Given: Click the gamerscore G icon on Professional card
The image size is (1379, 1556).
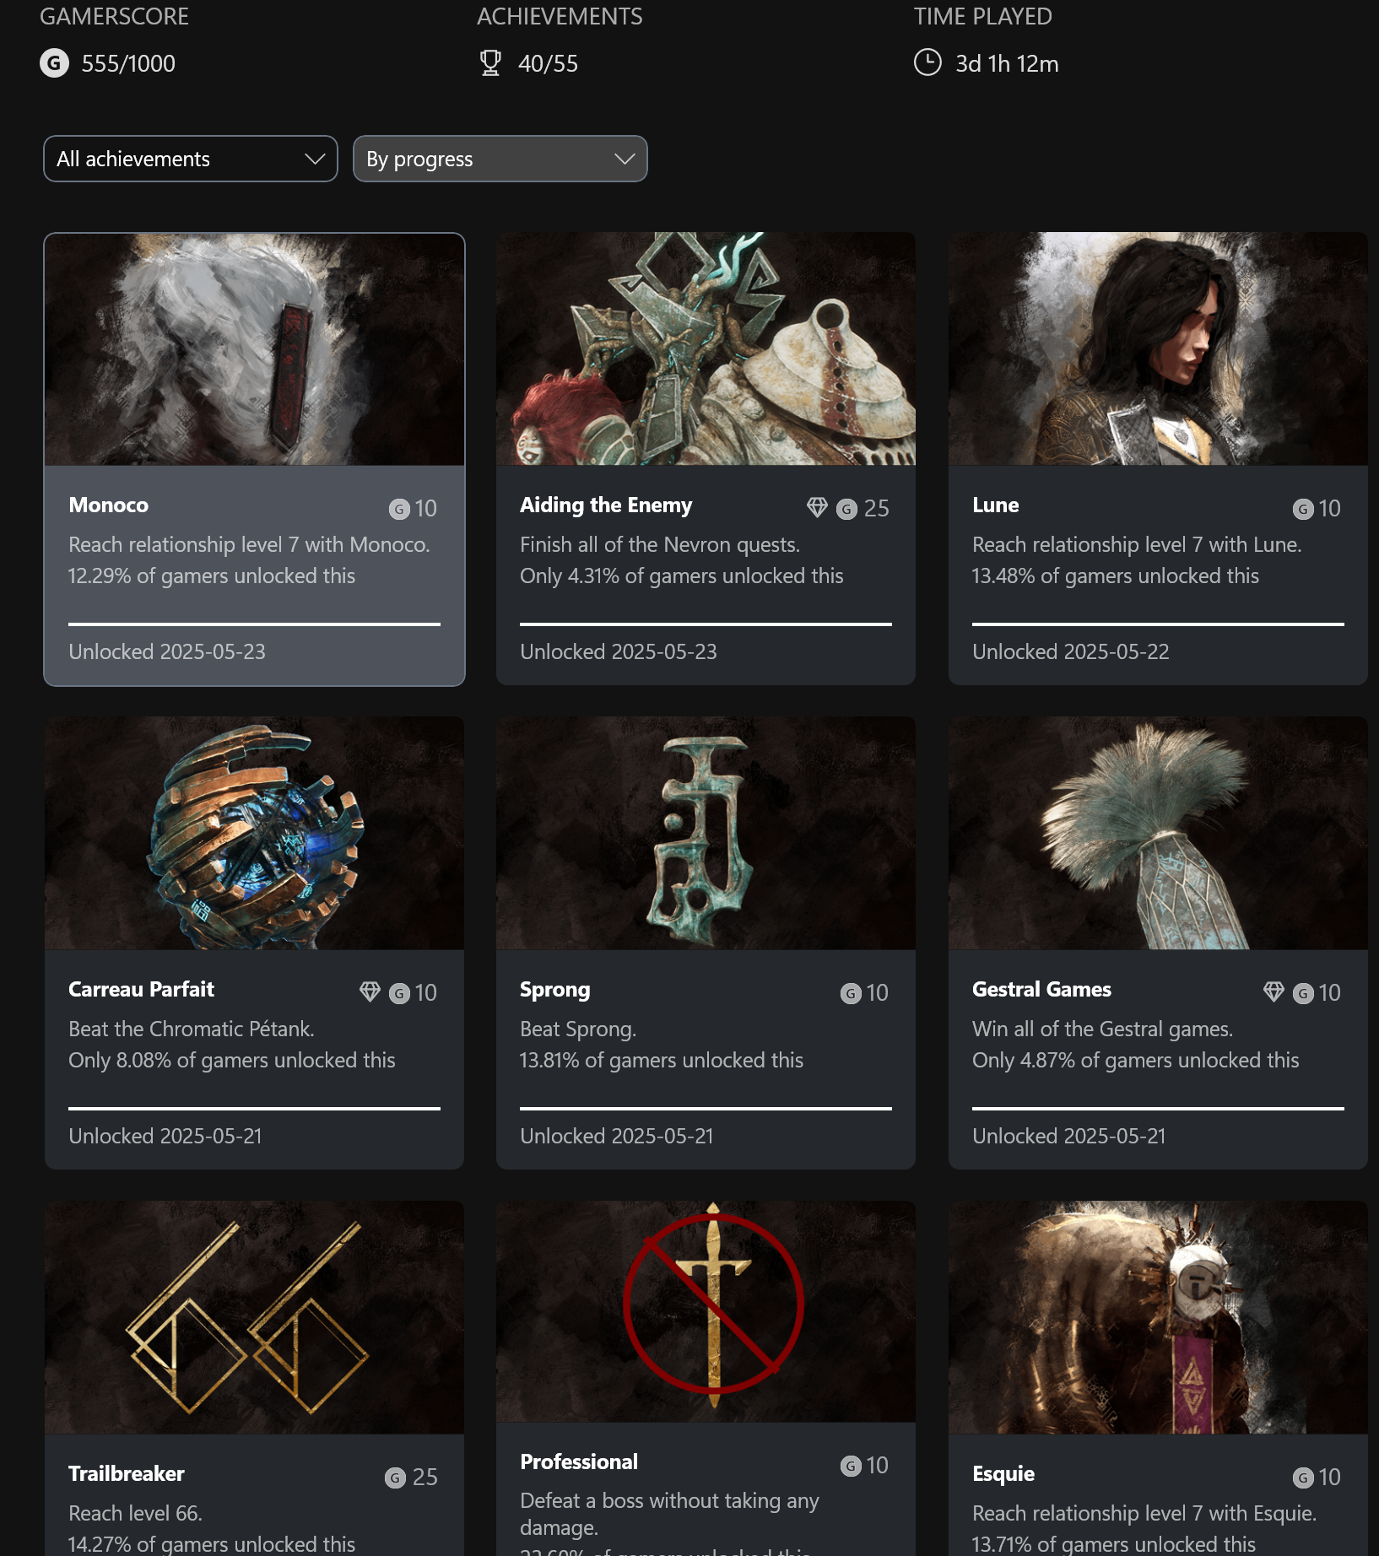Looking at the screenshot, I should [851, 1466].
